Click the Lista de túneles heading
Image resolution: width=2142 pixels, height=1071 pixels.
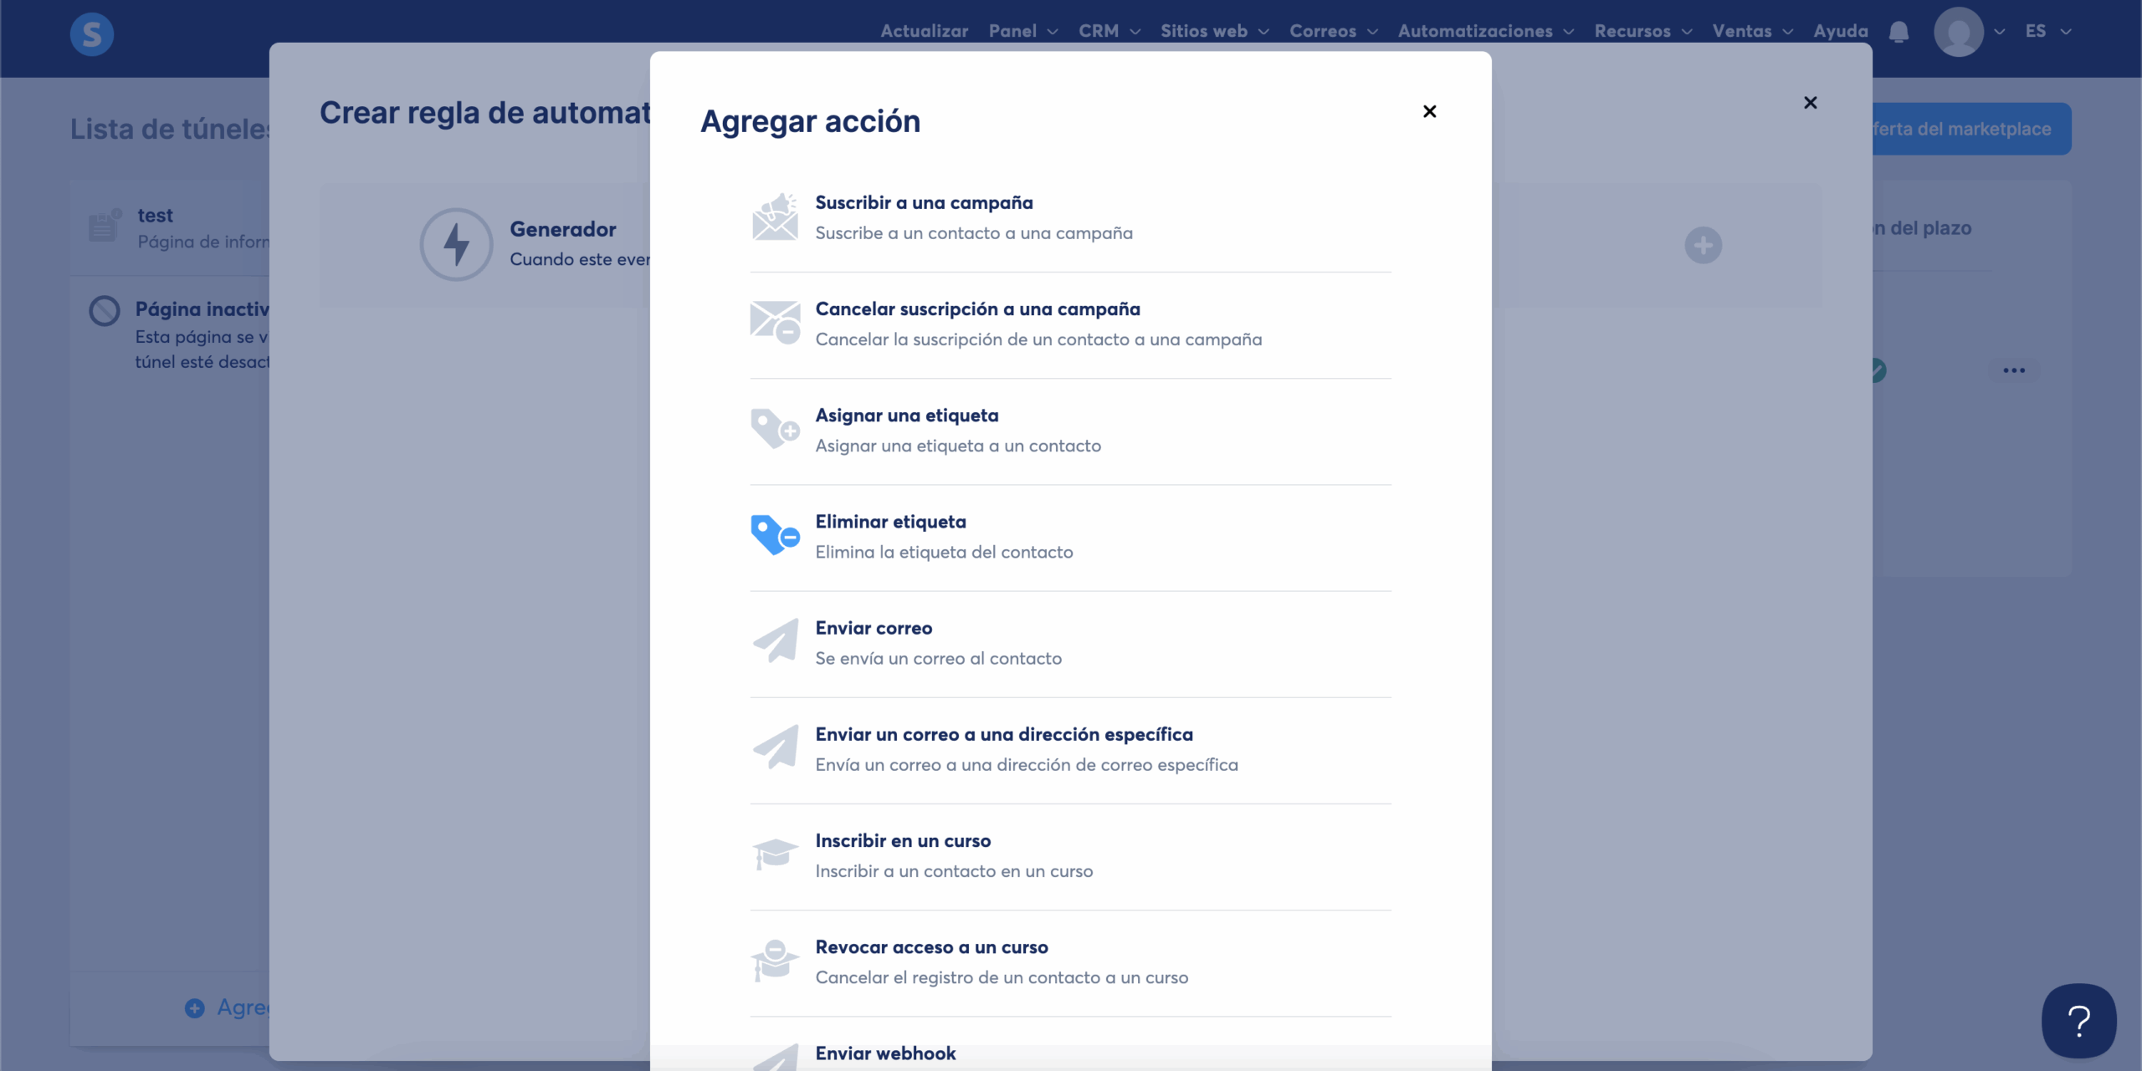coord(171,129)
